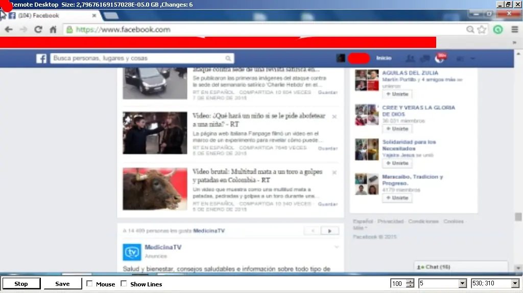This screenshot has width=523, height=293.
Task: Click the Facebook logo in blue bar
Action: pos(41,59)
